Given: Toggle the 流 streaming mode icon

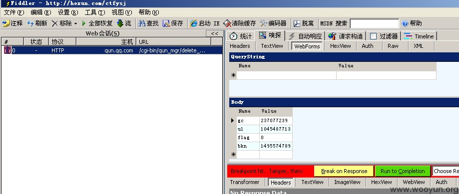Looking at the screenshot, I should pos(120,23).
